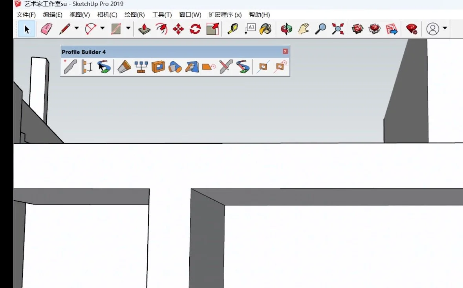Click Profile Builder's orange profile revert icon
Viewport: 463px width, 288px height.
click(x=209, y=67)
